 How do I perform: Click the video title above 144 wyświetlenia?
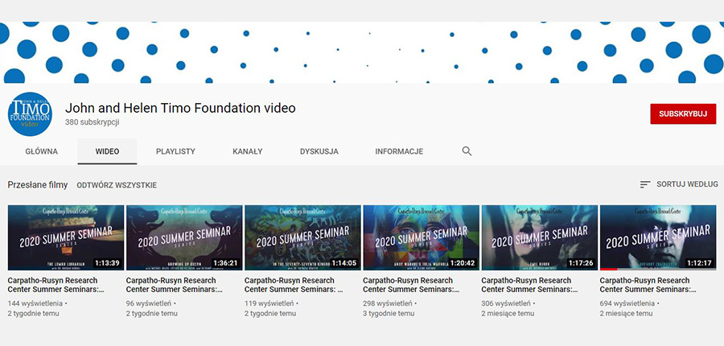pos(56,285)
